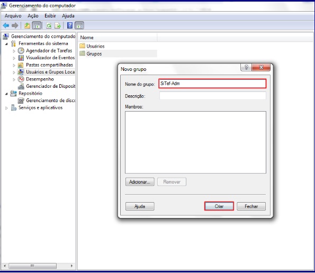
Task: Select Desempenho text in tree
Action: [x=40, y=79]
